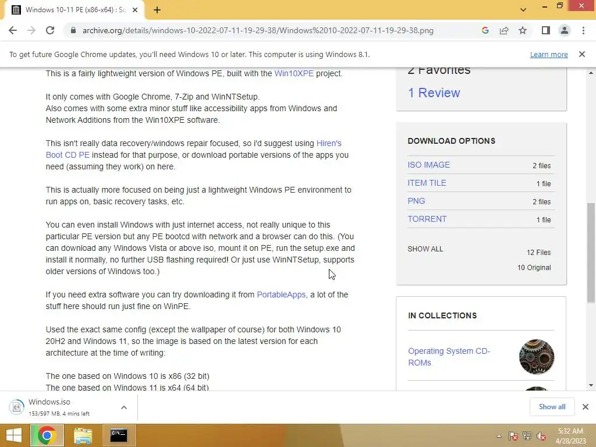Download the ITEM TILE file
The image size is (596, 447).
click(x=427, y=183)
